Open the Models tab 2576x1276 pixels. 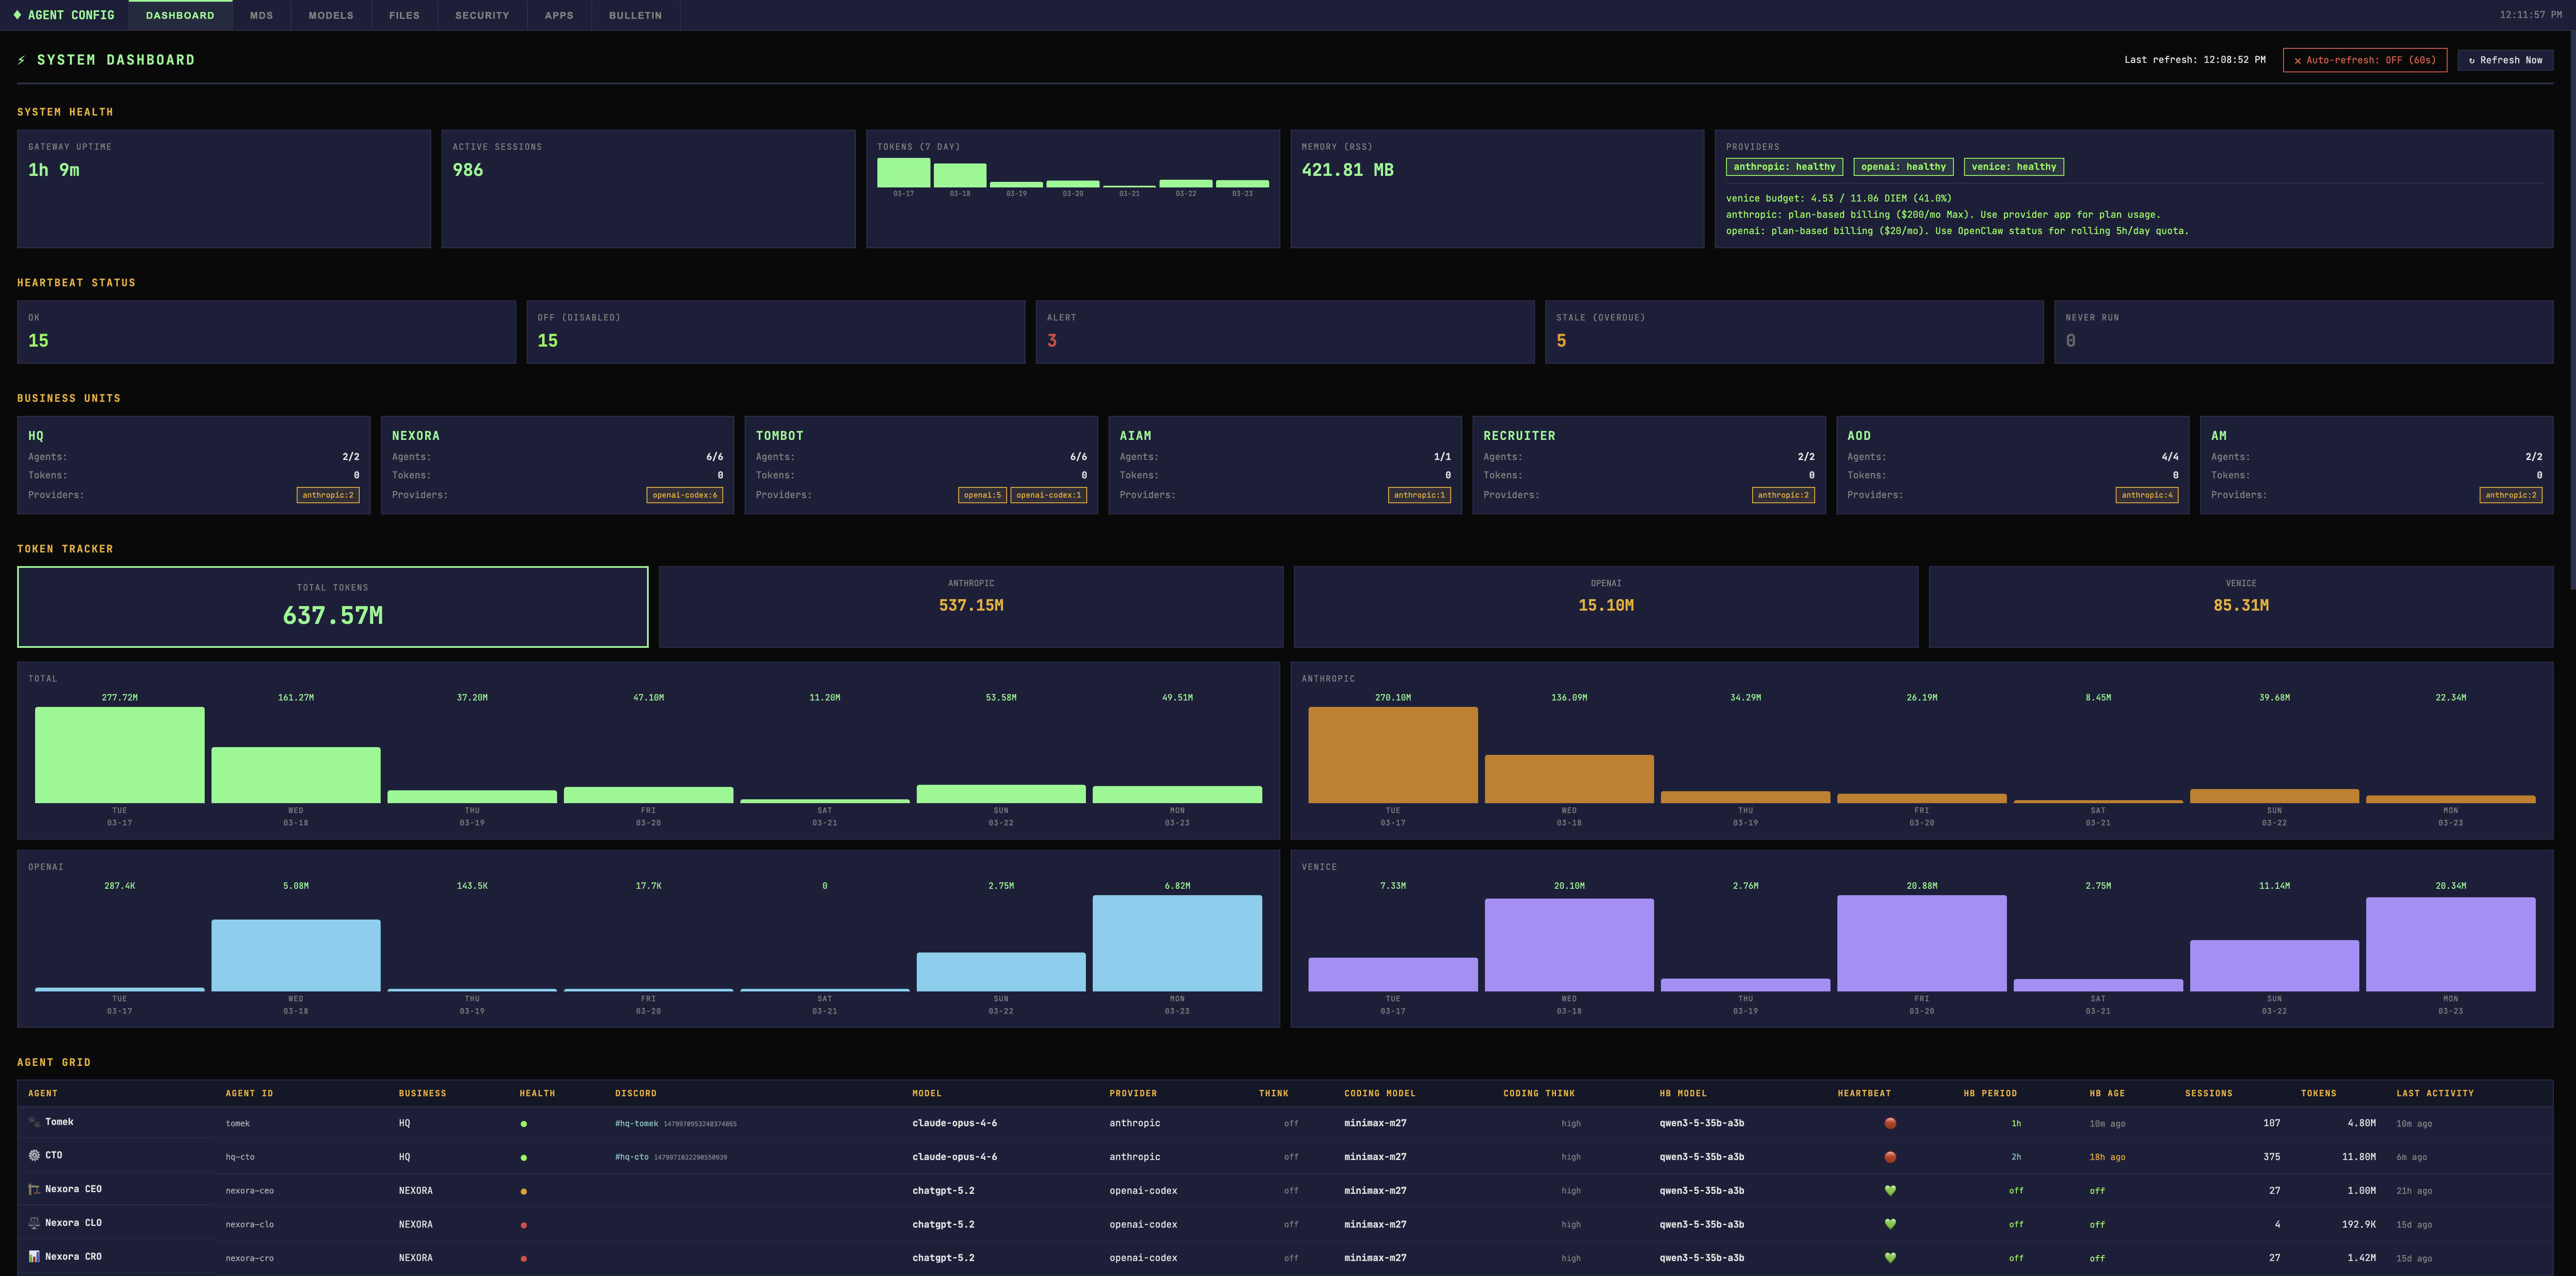tap(330, 15)
